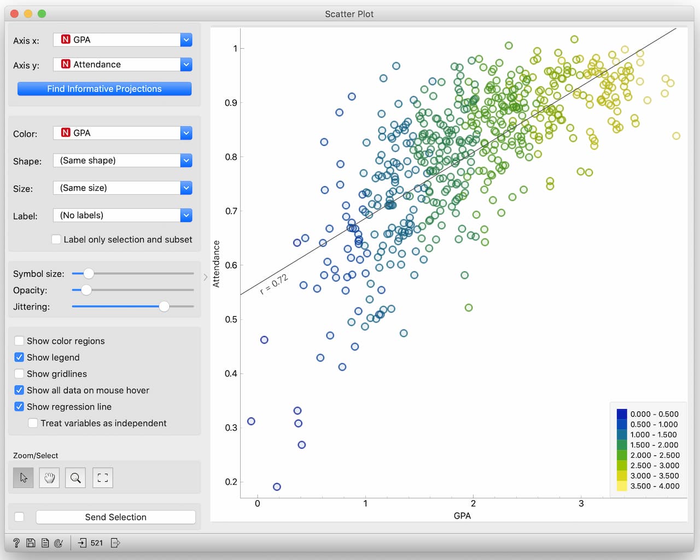This screenshot has height=560, width=700.
Task: Enable Show color regions
Action: pyautogui.click(x=19, y=341)
